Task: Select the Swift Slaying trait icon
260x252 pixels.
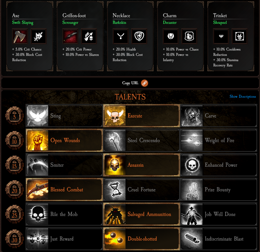Action: coord(38,36)
